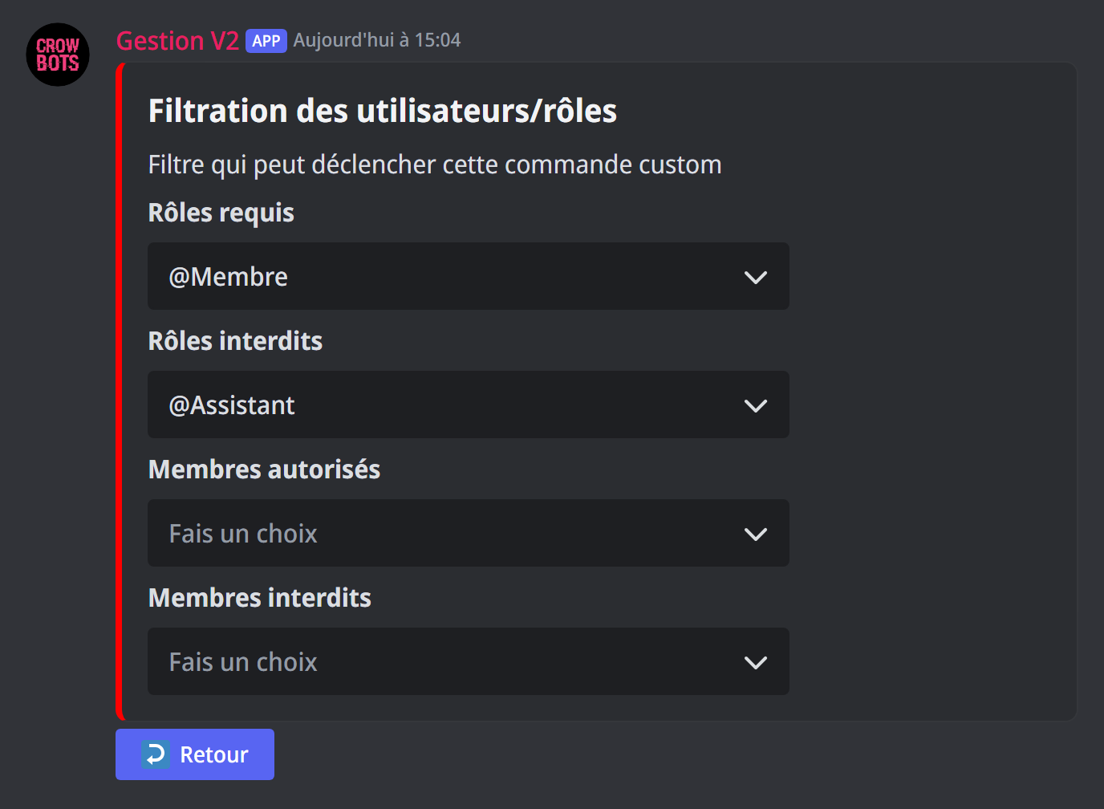Screen dimensions: 1104x809
Task: Click the Membres autorisés label
Action: pyautogui.click(x=264, y=470)
